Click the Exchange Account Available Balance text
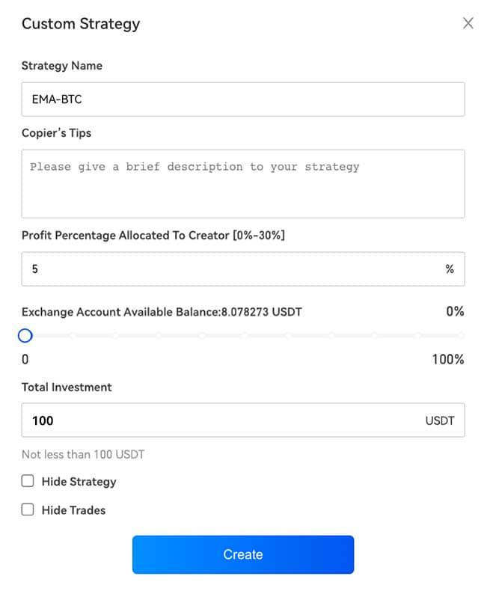This screenshot has height=591, width=490. pyautogui.click(x=162, y=312)
